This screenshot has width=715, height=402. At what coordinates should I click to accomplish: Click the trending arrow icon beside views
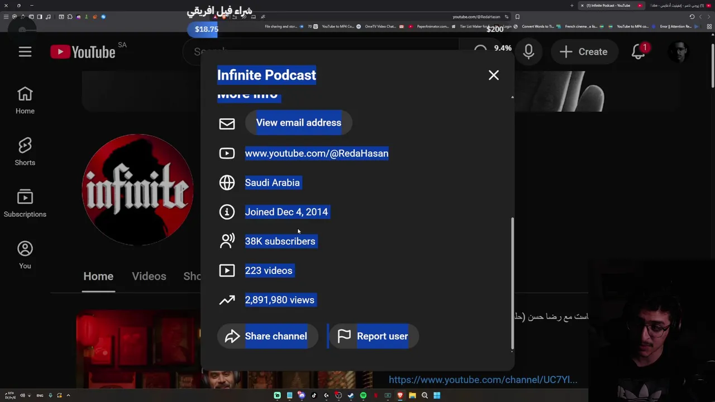(227, 300)
